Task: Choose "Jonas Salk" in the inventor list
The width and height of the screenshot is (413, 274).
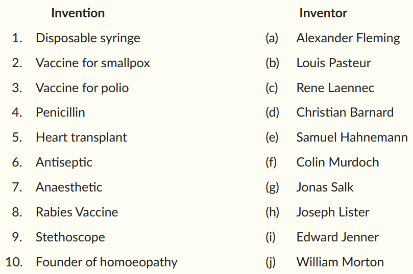Action: tap(325, 187)
